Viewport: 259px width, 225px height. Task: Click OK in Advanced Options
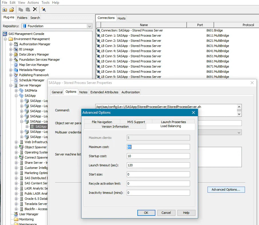tap(146, 213)
